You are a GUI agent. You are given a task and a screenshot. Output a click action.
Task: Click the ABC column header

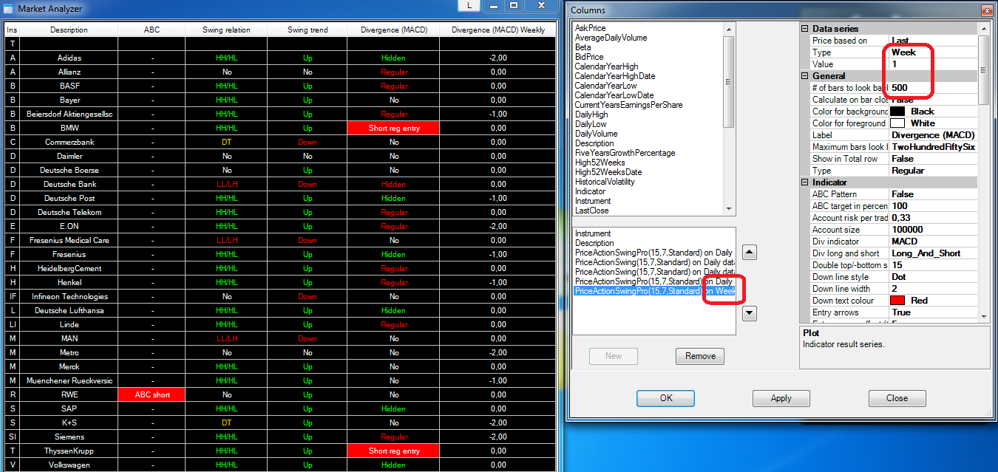pyautogui.click(x=152, y=30)
